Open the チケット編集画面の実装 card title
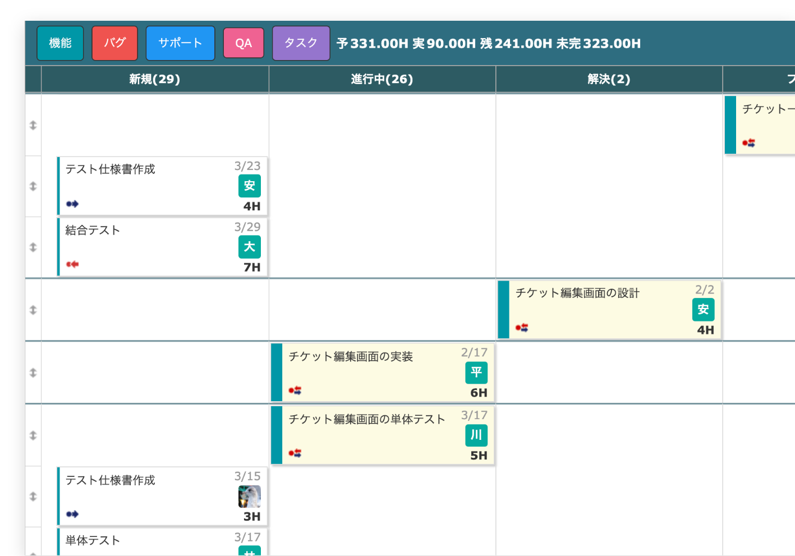The width and height of the screenshot is (795, 556). pyautogui.click(x=351, y=356)
